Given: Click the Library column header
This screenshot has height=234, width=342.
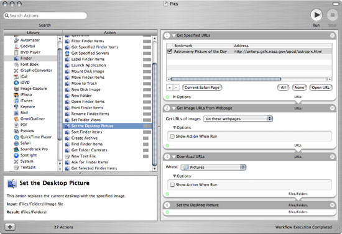Looking at the screenshot, I should click(x=33, y=33).
